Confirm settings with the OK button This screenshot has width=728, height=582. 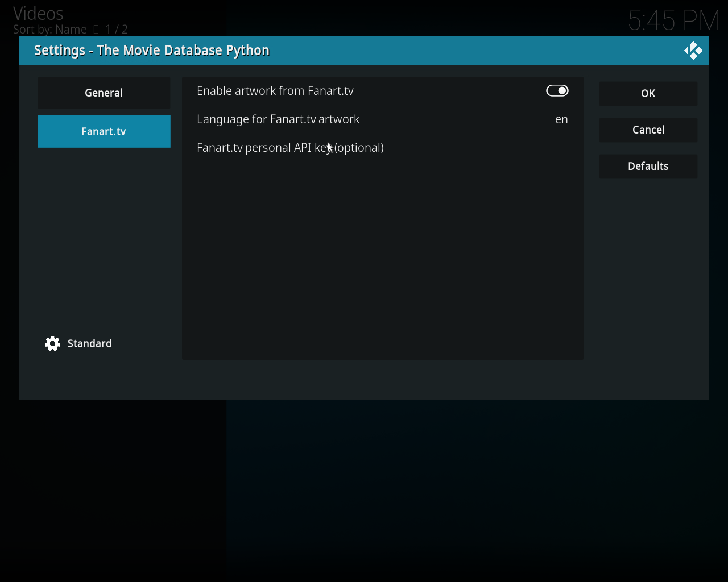pos(648,93)
